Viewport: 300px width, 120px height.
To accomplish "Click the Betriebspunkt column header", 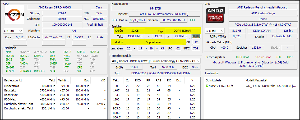I will point(19,80).
